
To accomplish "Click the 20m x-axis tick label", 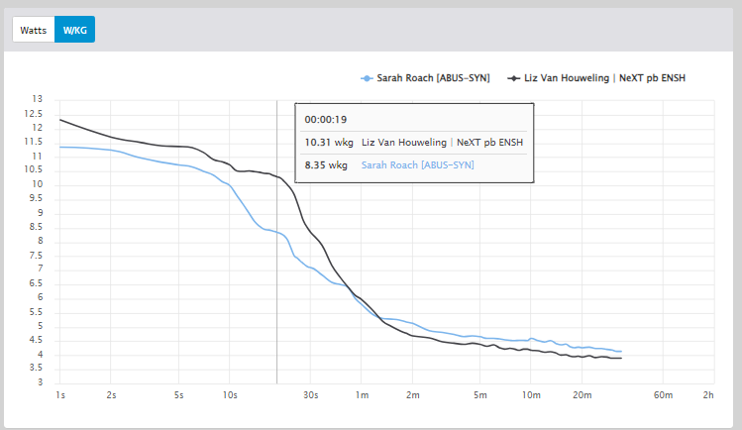I will [x=582, y=395].
